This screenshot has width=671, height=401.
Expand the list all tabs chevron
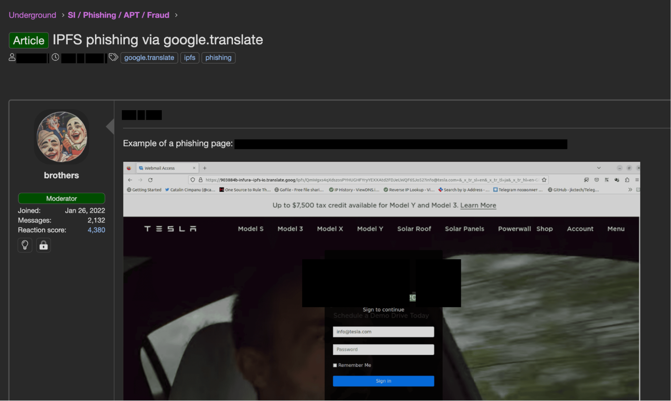[x=599, y=168]
